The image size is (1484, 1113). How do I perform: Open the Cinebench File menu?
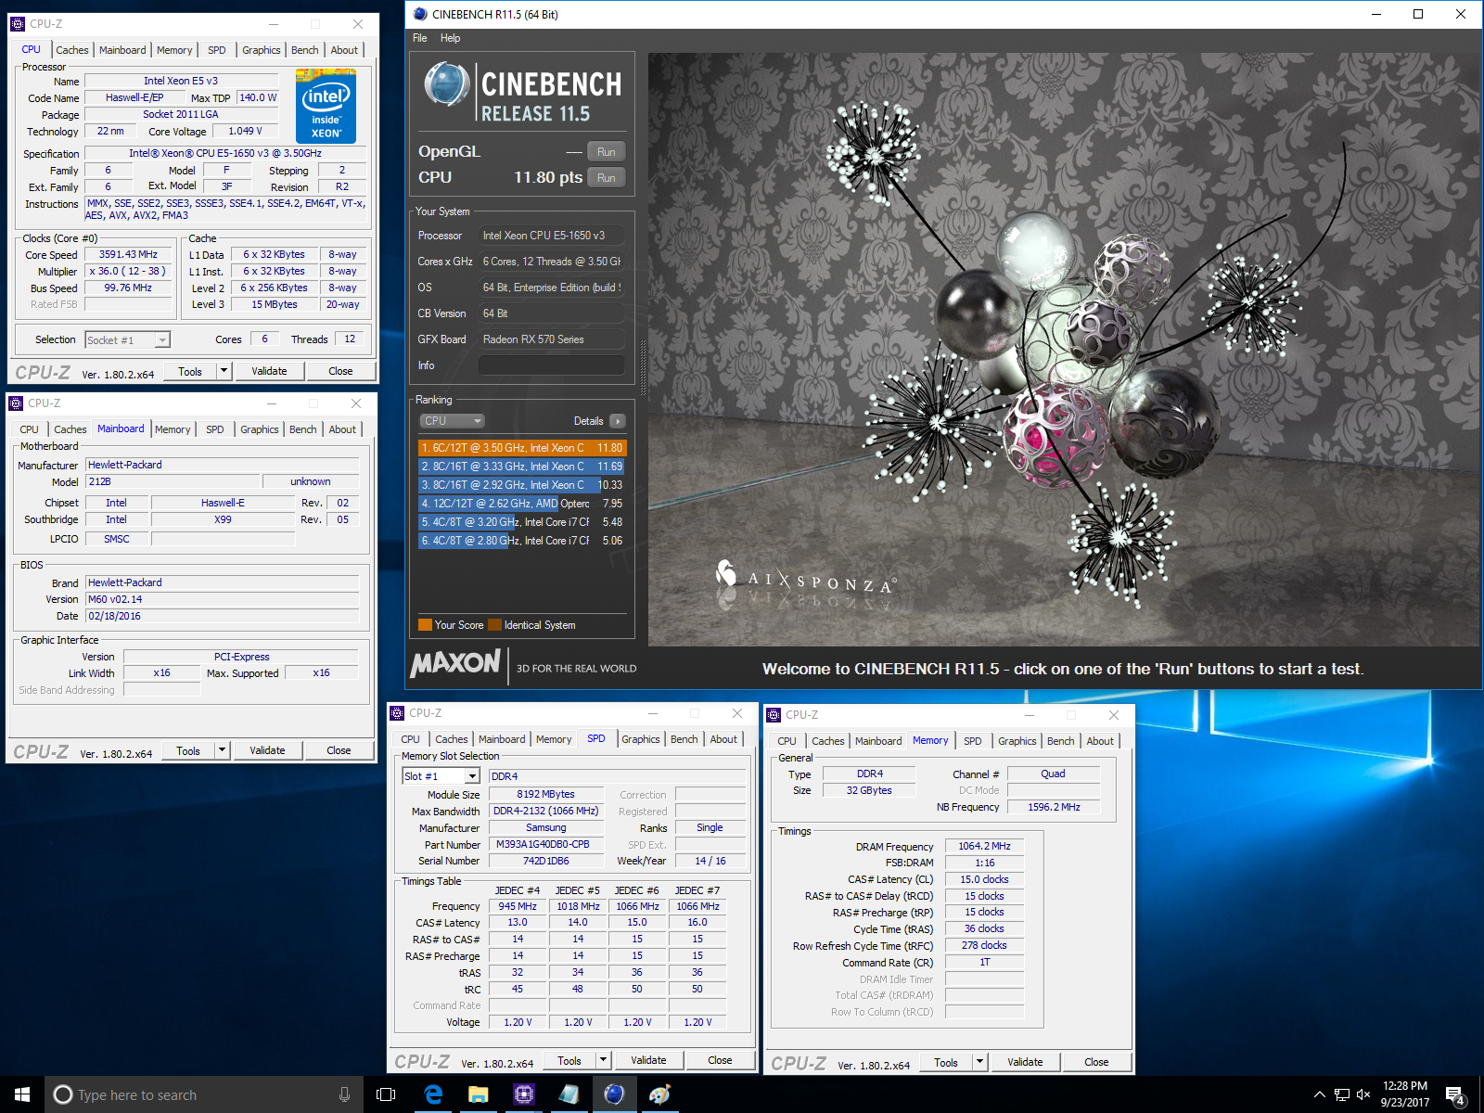click(420, 38)
